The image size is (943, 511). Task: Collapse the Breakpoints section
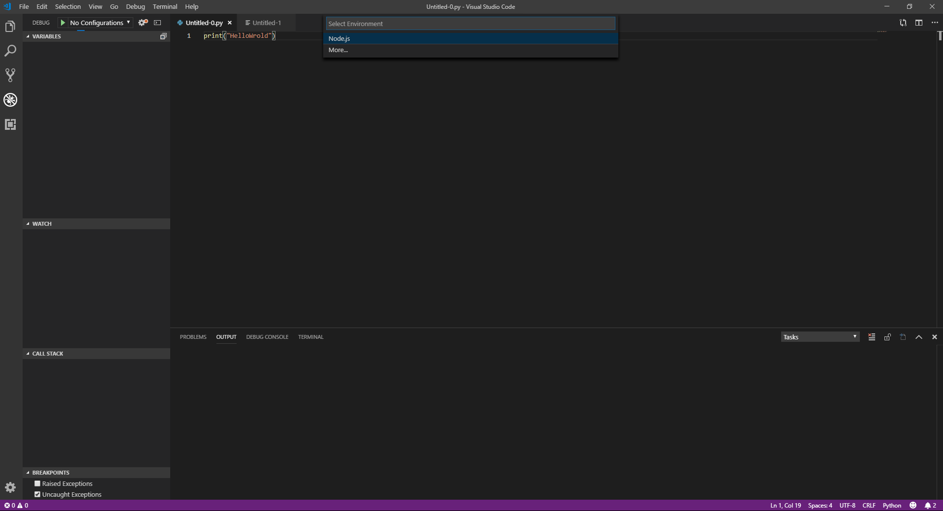tap(96, 473)
